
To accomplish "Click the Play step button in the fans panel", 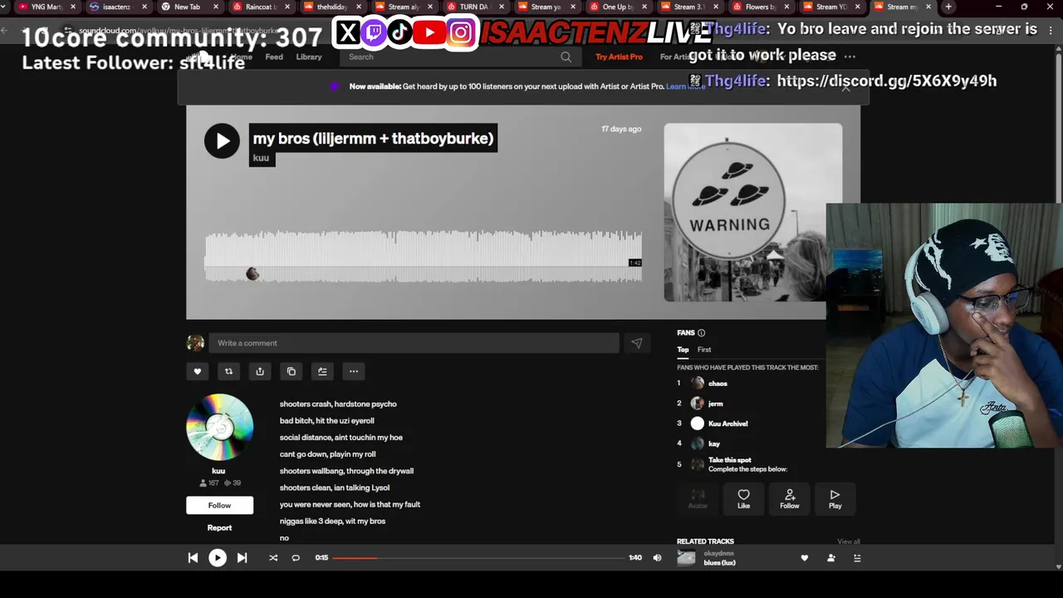I will [835, 498].
